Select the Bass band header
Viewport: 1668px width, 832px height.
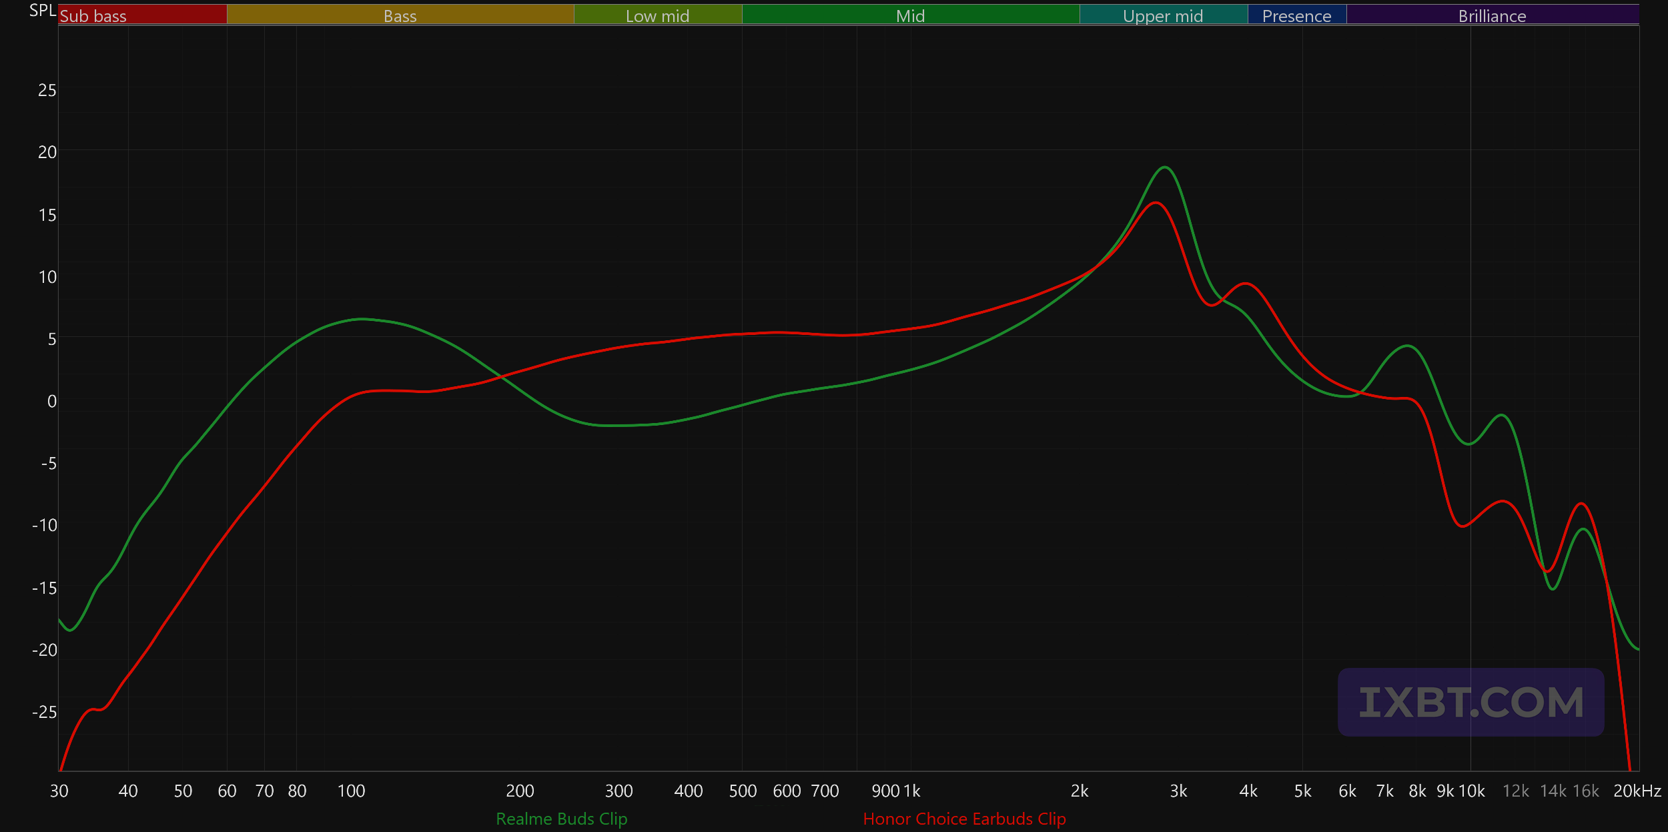pyautogui.click(x=400, y=15)
